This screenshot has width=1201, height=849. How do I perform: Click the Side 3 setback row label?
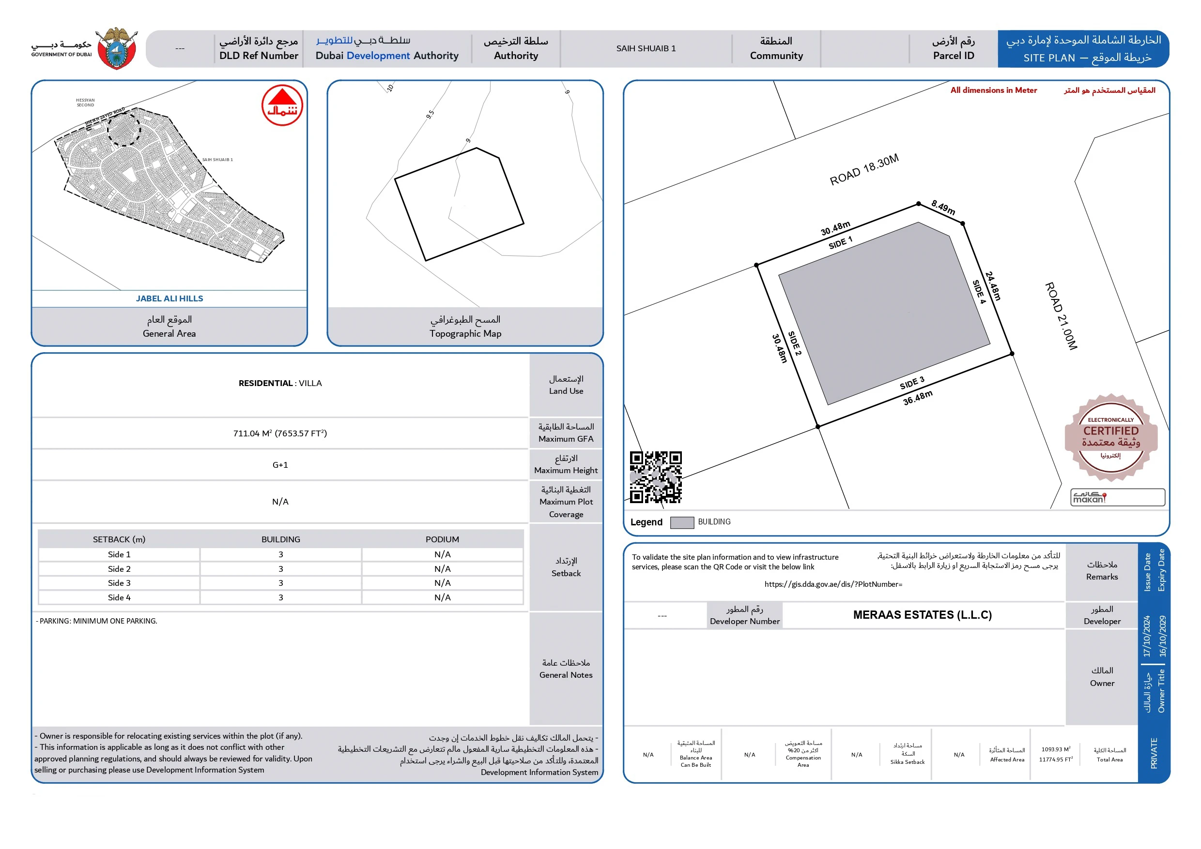[x=119, y=583]
